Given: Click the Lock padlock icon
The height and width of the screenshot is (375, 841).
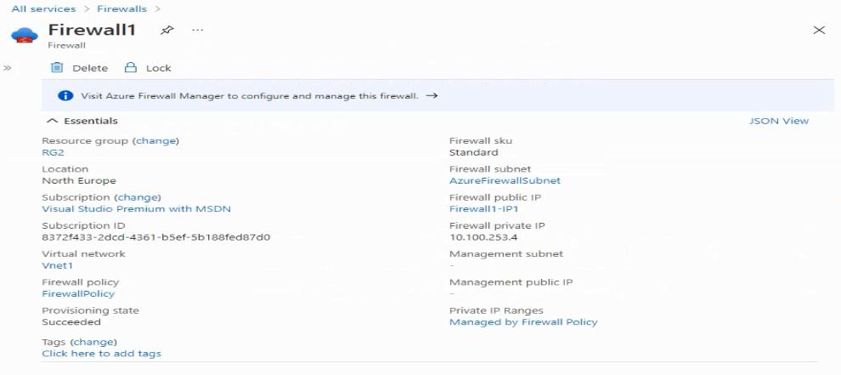Looking at the screenshot, I should tap(130, 68).
